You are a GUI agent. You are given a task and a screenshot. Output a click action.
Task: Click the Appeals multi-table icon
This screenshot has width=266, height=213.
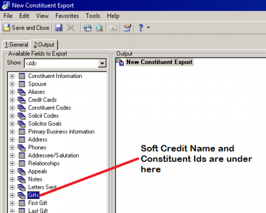tap(22, 172)
